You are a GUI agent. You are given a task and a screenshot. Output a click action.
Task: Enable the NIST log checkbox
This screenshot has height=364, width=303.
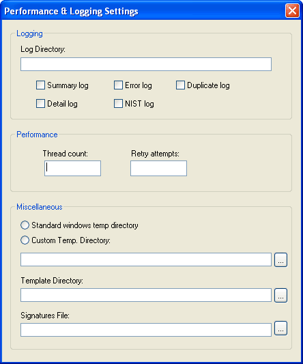point(118,104)
